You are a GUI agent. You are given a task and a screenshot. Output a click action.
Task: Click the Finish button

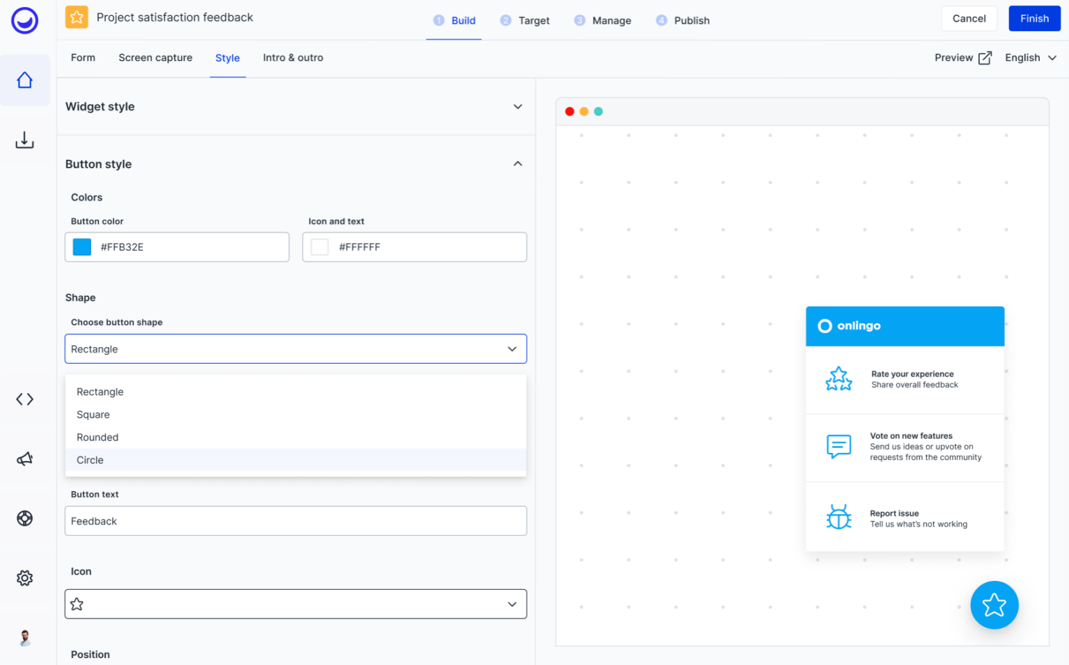pyautogui.click(x=1034, y=18)
